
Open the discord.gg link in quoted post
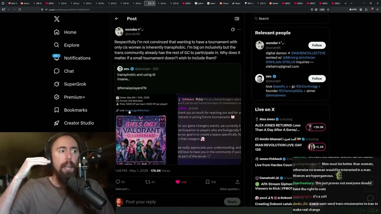coord(138,111)
